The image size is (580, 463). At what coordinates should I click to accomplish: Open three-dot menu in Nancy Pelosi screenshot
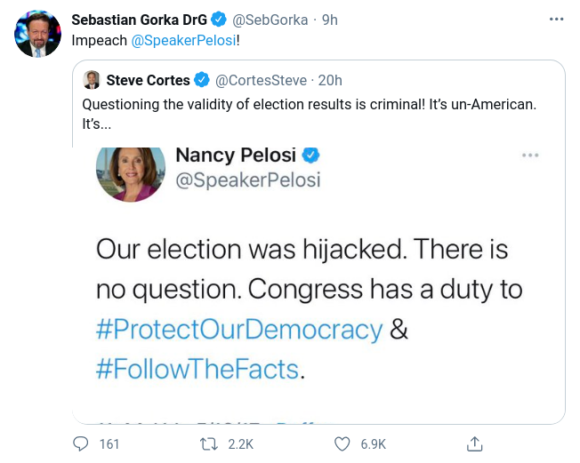pyautogui.click(x=530, y=155)
